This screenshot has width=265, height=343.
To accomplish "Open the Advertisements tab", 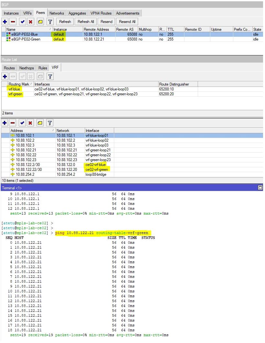I will (128, 13).
